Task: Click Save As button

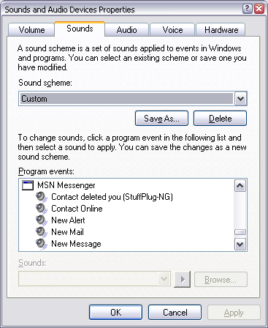Action: [x=161, y=119]
